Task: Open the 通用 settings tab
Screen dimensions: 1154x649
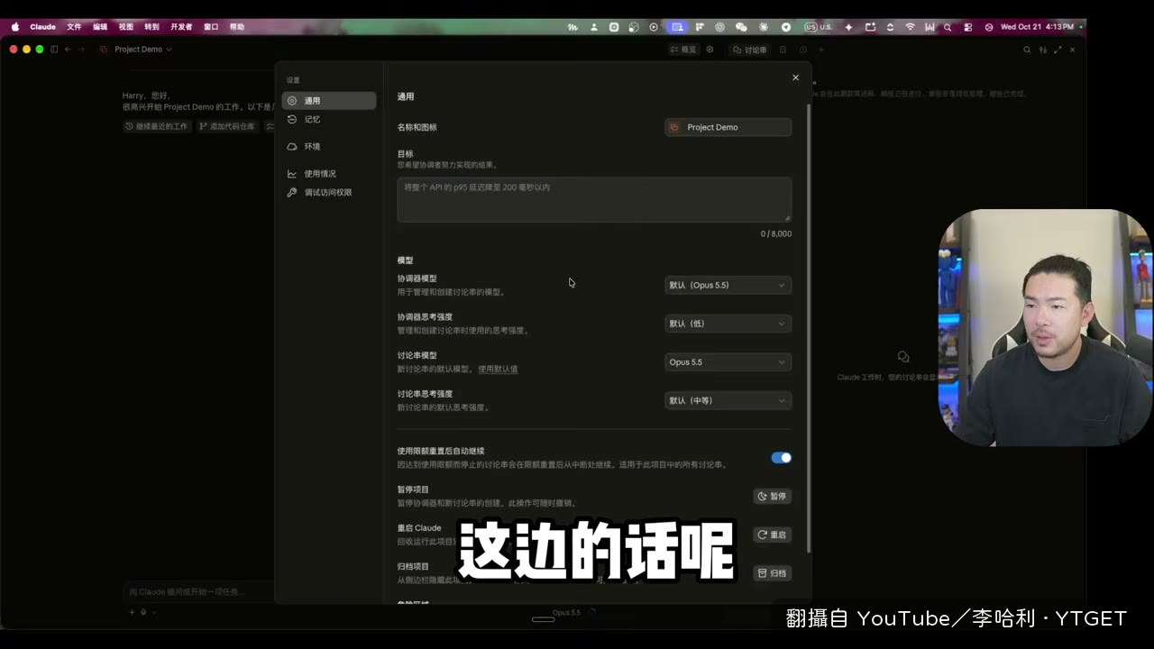Action: click(x=329, y=101)
